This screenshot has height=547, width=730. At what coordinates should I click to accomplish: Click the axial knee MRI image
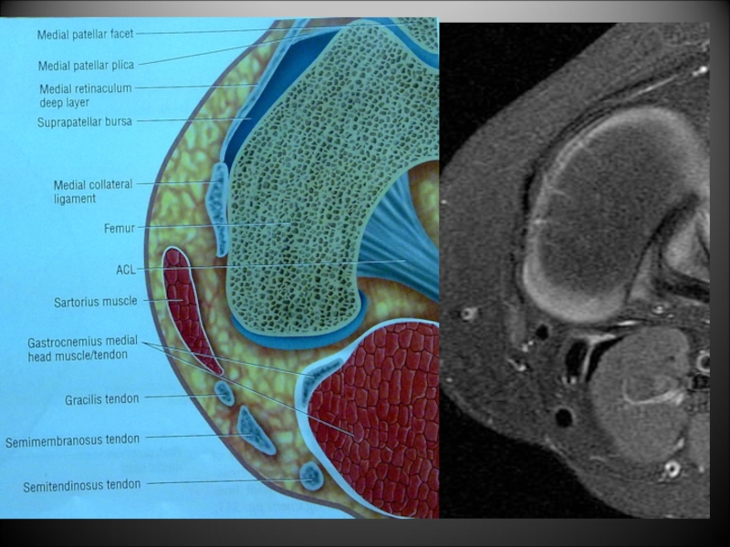coord(575,270)
